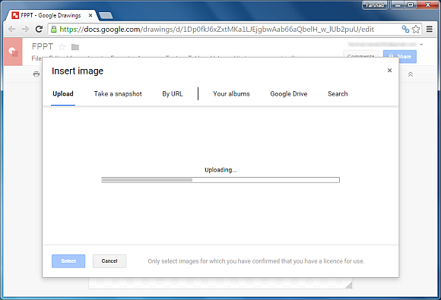The height and width of the screenshot is (300, 441).
Task: Select the FPPT - Google Drawings browser tab
Action: pyautogui.click(x=52, y=15)
